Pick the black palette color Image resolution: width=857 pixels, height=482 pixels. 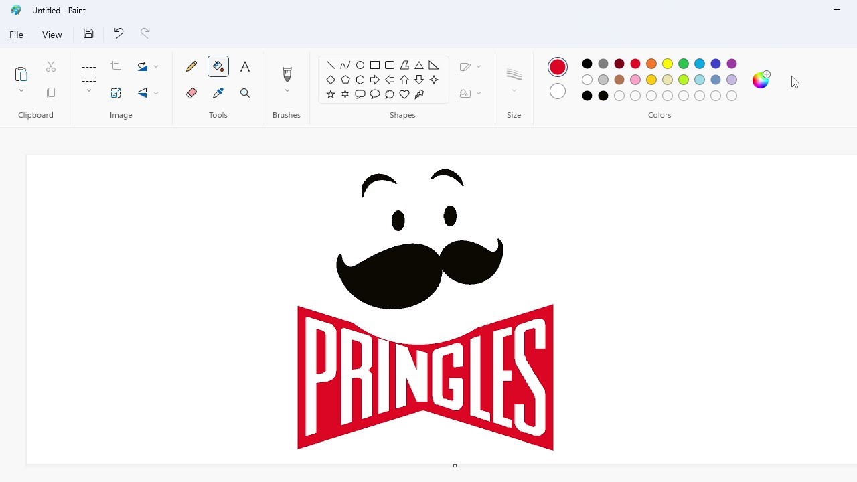click(x=587, y=64)
